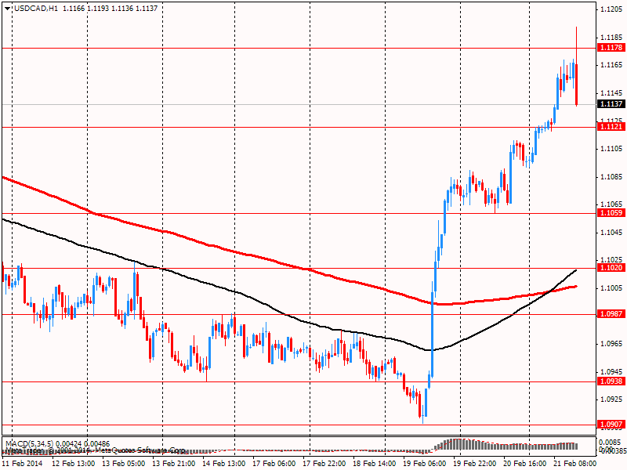The image size is (627, 470).
Task: Click the 17 Feb 22:00 time label
Action: [324, 464]
